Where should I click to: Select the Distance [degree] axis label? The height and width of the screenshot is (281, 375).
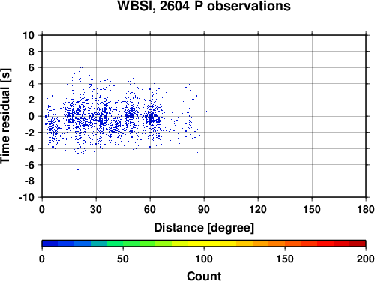coord(204,227)
